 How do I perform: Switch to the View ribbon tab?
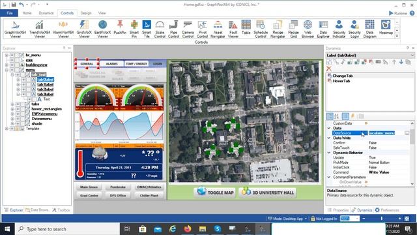102,13
